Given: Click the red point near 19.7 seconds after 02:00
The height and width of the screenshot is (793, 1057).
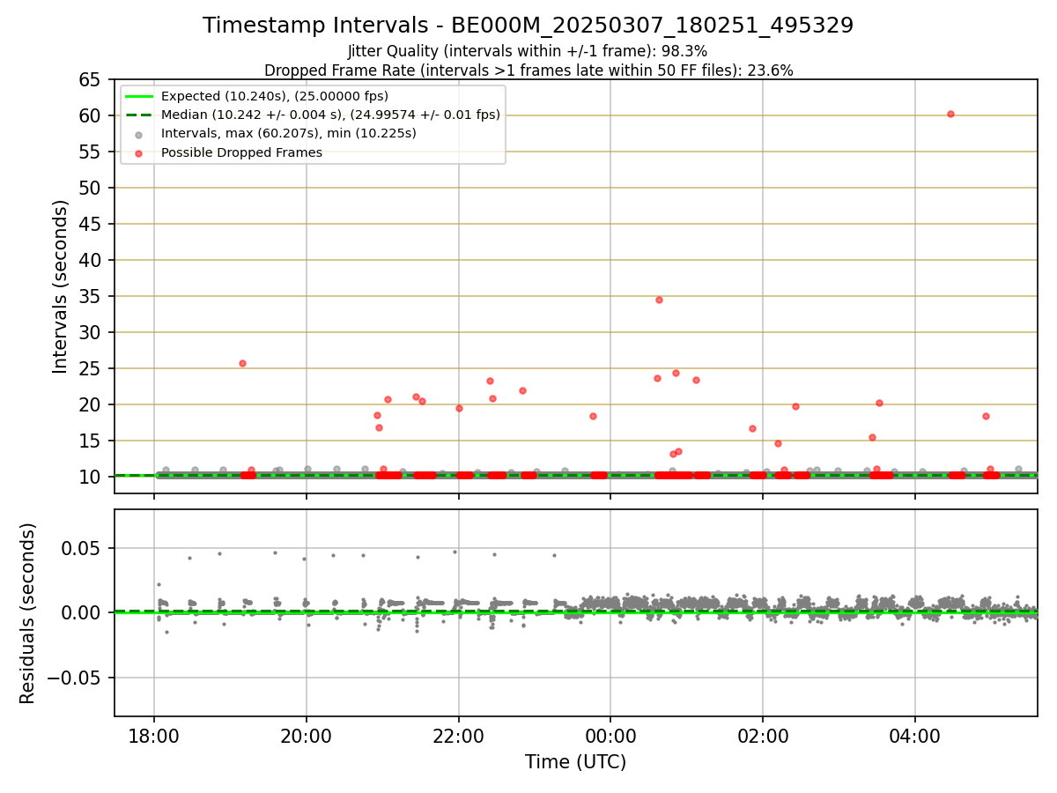Looking at the screenshot, I should tap(795, 406).
